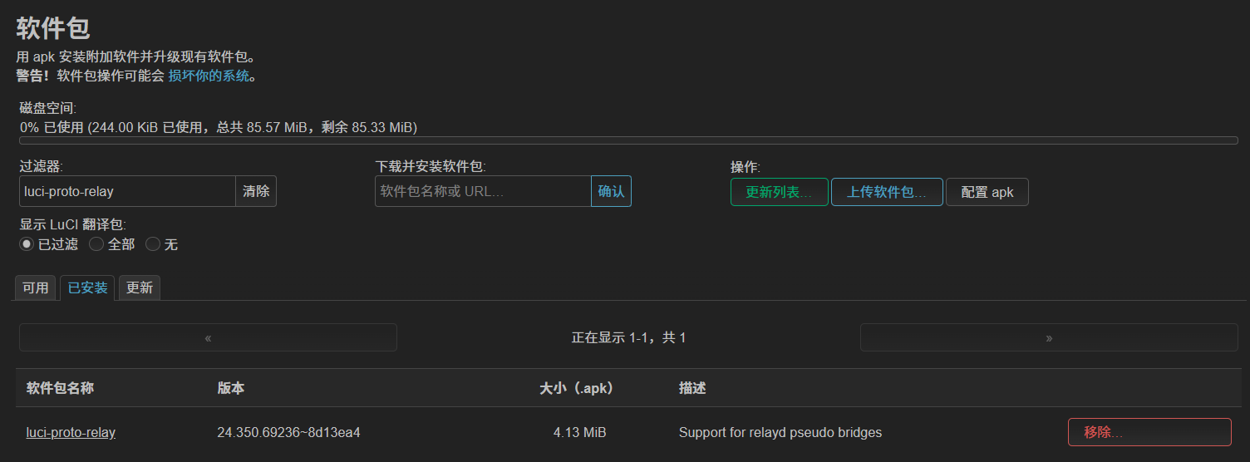Confirm package install with 确认

tap(611, 191)
